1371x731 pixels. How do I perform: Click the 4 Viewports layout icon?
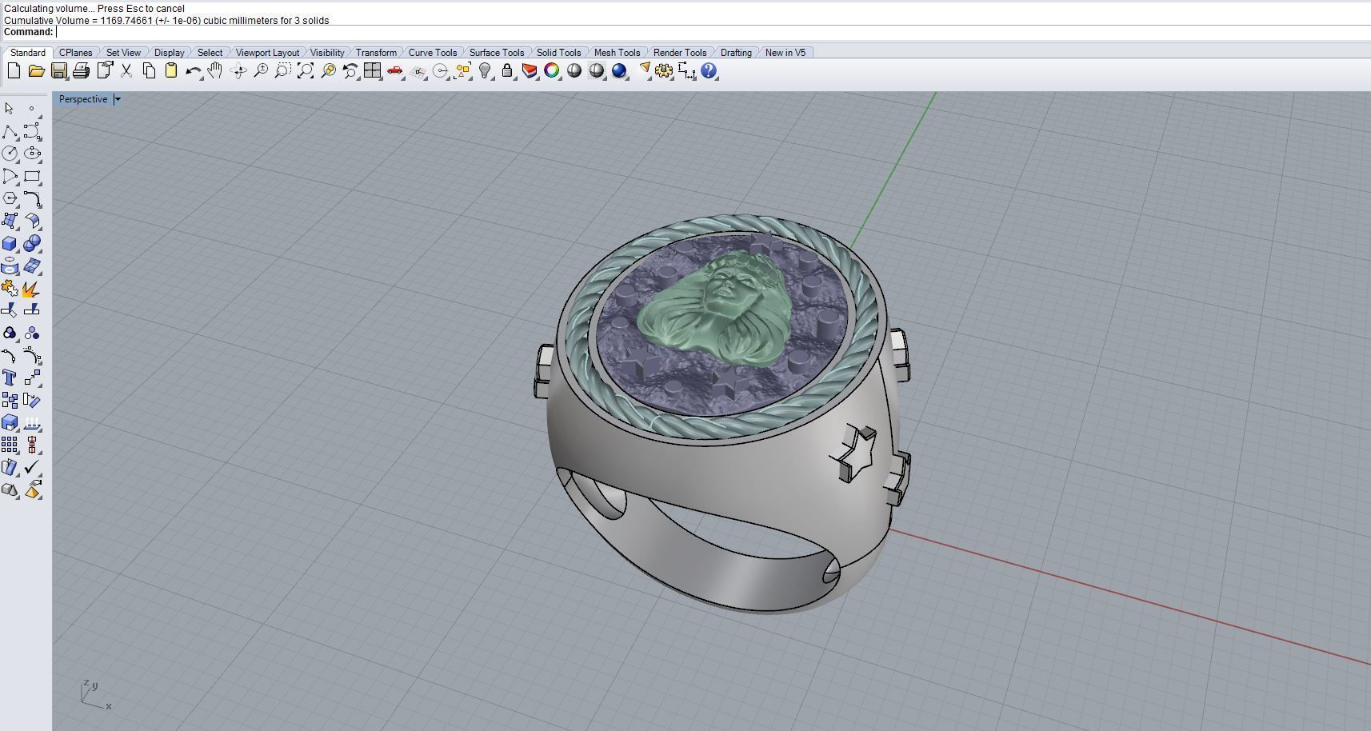click(x=373, y=71)
